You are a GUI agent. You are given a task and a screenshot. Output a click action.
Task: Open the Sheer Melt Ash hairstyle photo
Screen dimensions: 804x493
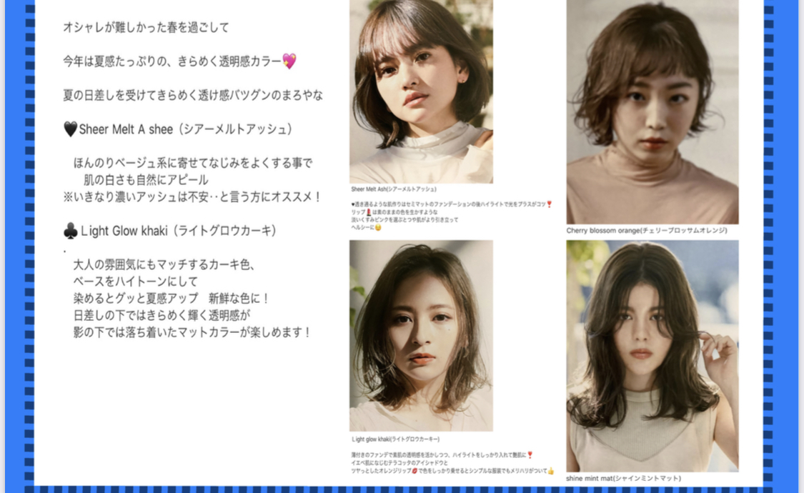click(x=421, y=91)
